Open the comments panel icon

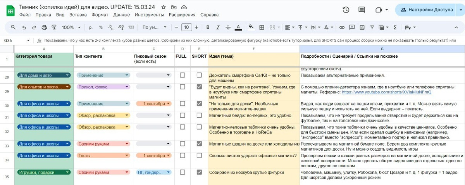(362, 10)
